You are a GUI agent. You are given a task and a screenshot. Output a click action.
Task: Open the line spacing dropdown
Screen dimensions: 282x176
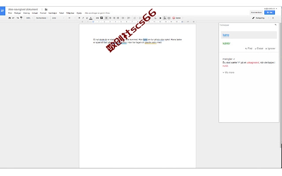click(x=129, y=18)
